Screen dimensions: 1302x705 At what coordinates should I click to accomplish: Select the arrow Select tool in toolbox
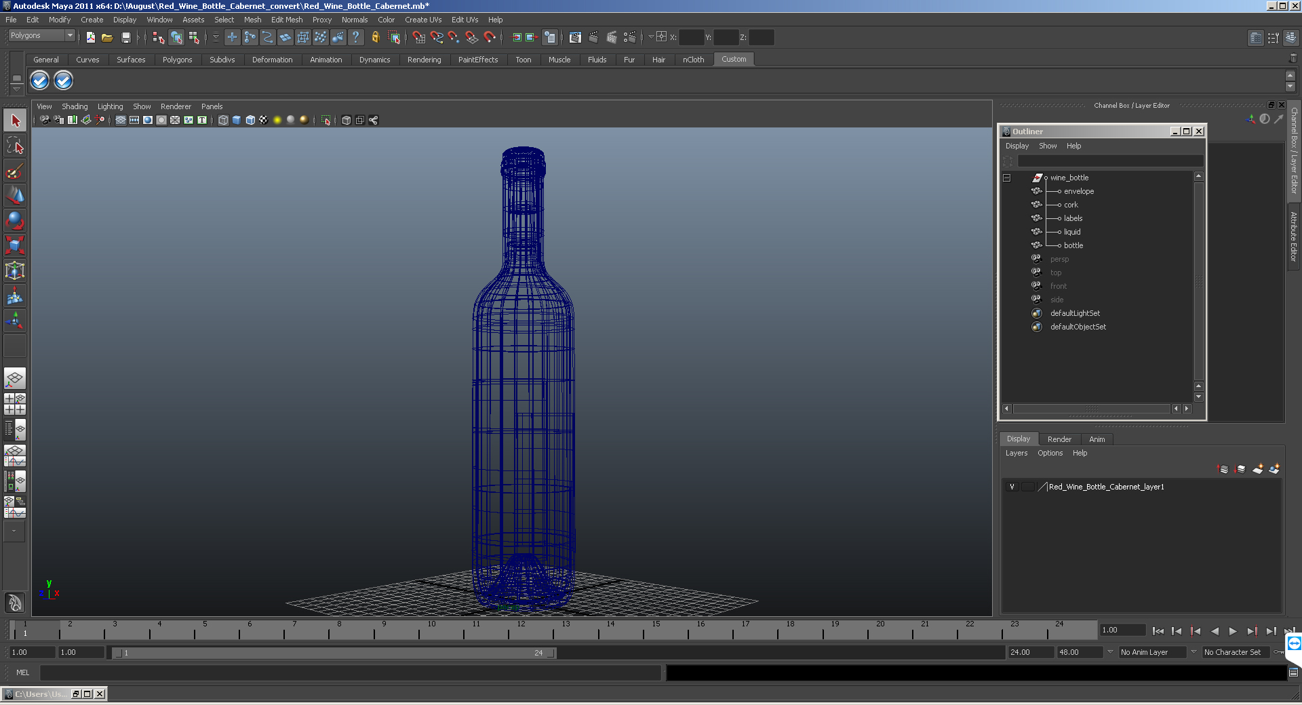click(15, 121)
